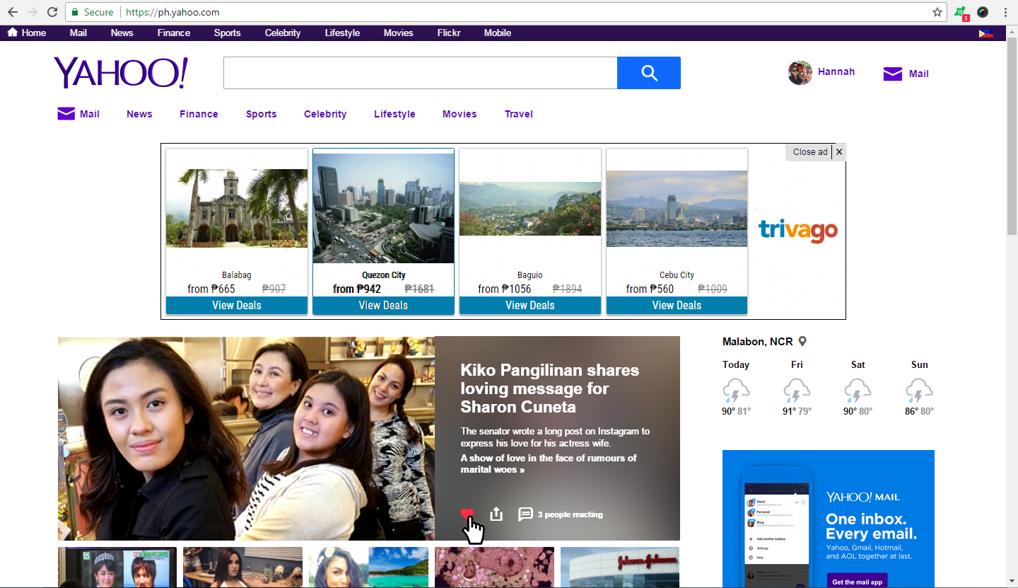The height and width of the screenshot is (588, 1018).
Task: Click the search magnifying glass icon
Action: pos(648,72)
